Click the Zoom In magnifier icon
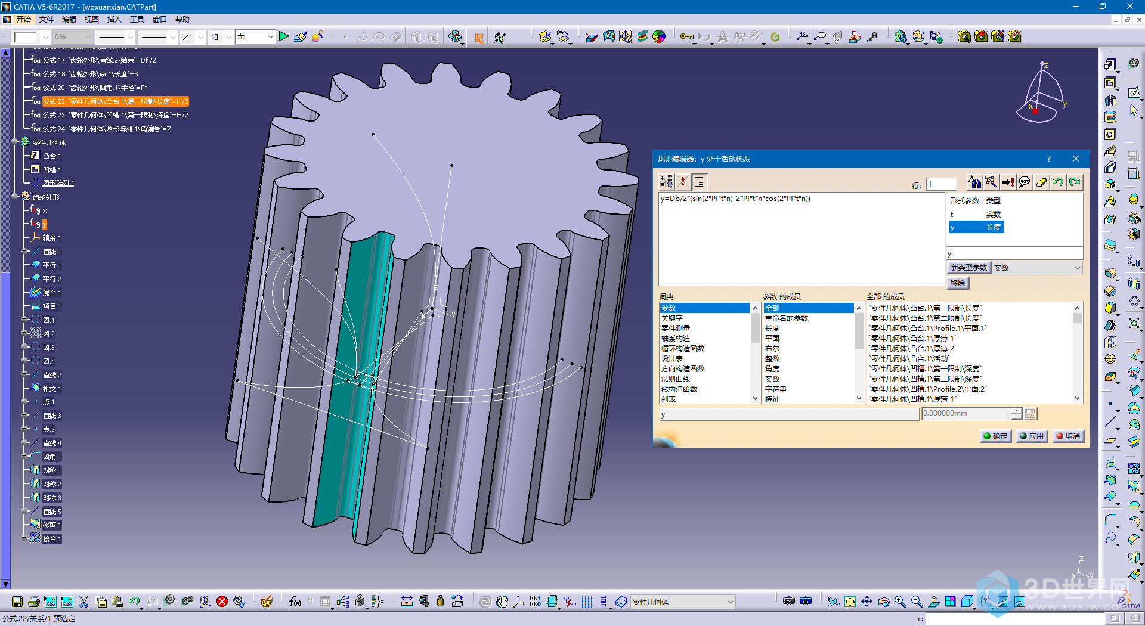Image resolution: width=1145 pixels, height=626 pixels. point(900,602)
